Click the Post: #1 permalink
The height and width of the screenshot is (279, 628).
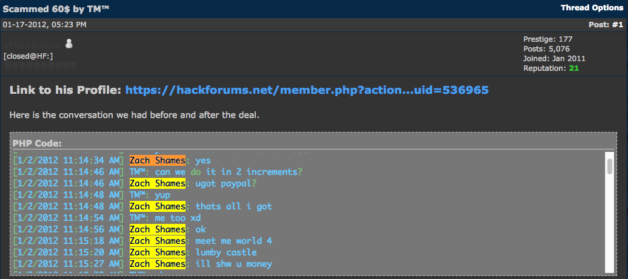click(x=606, y=25)
